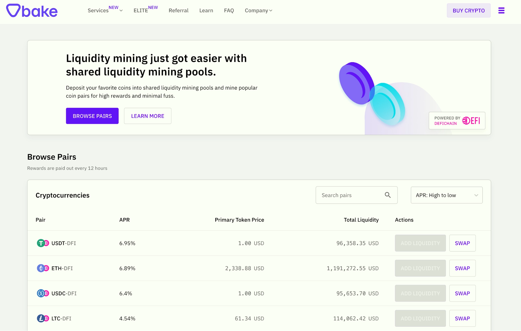Go to the ELITE menu item

tap(141, 10)
